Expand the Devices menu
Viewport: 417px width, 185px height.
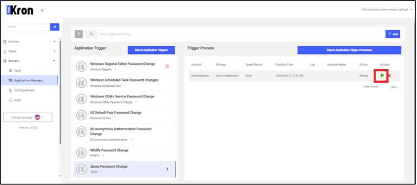point(29,41)
